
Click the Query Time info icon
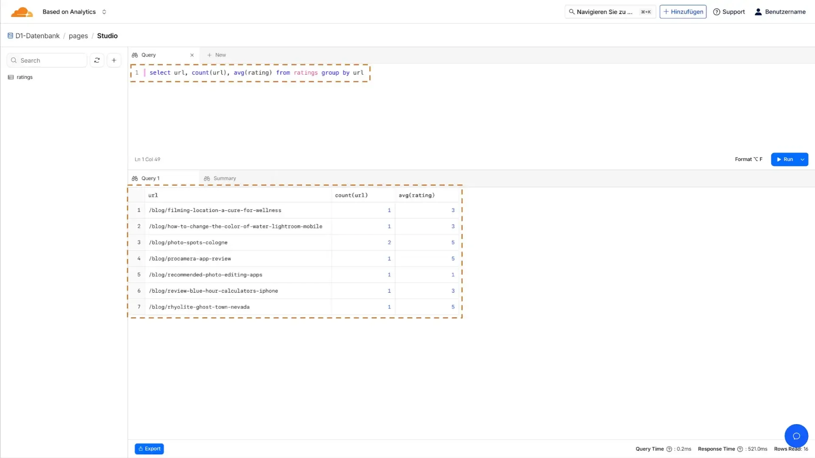point(669,449)
